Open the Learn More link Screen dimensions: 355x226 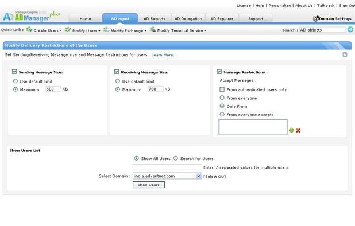(x=164, y=55)
